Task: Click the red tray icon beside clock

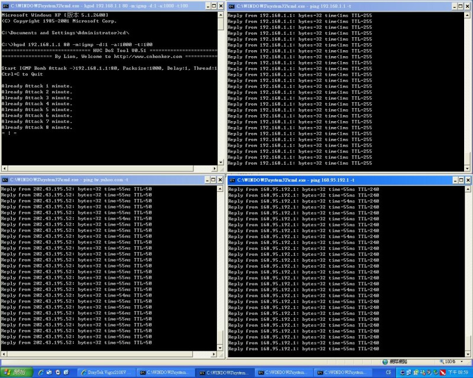Action: tap(442, 373)
